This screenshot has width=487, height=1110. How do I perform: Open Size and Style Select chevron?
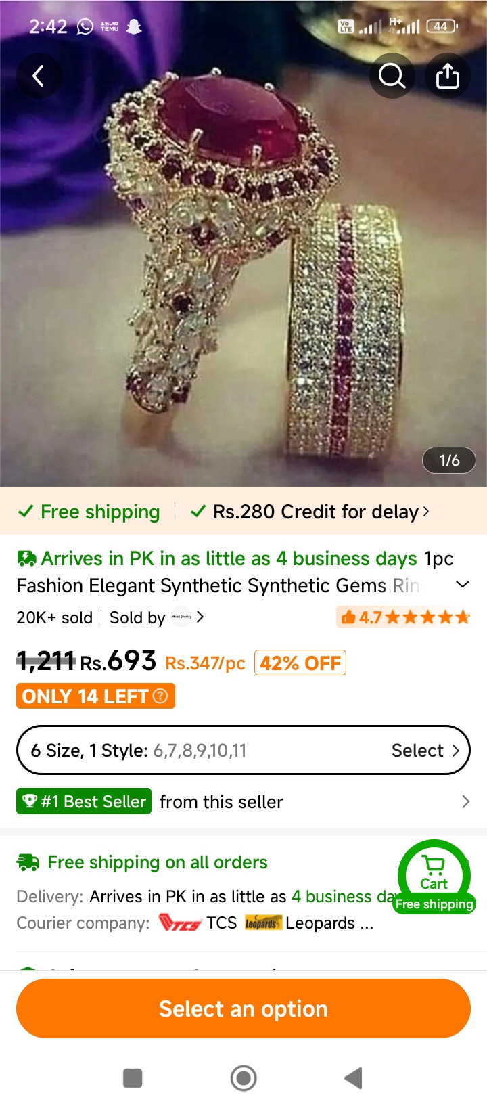[x=455, y=751]
